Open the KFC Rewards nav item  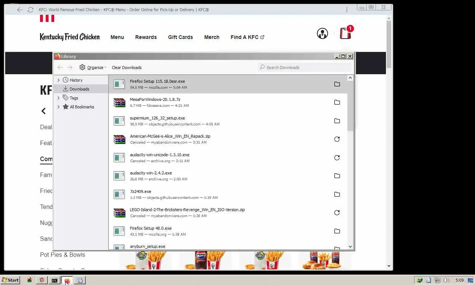(x=146, y=37)
